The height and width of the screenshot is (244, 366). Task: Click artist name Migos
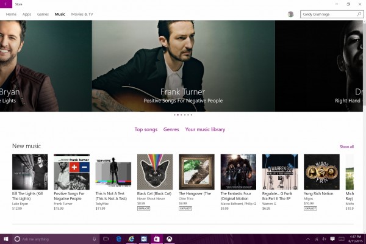pos(308,199)
